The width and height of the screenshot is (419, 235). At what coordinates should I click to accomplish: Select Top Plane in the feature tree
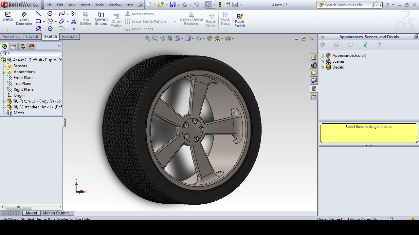[x=22, y=84]
